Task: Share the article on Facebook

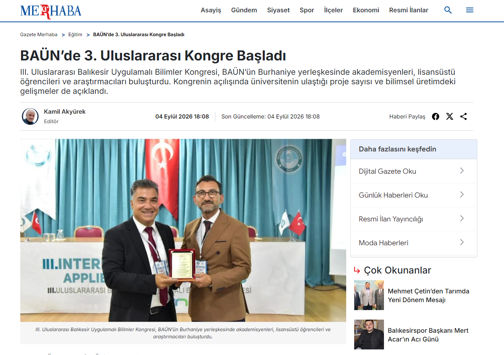Action: click(x=436, y=116)
